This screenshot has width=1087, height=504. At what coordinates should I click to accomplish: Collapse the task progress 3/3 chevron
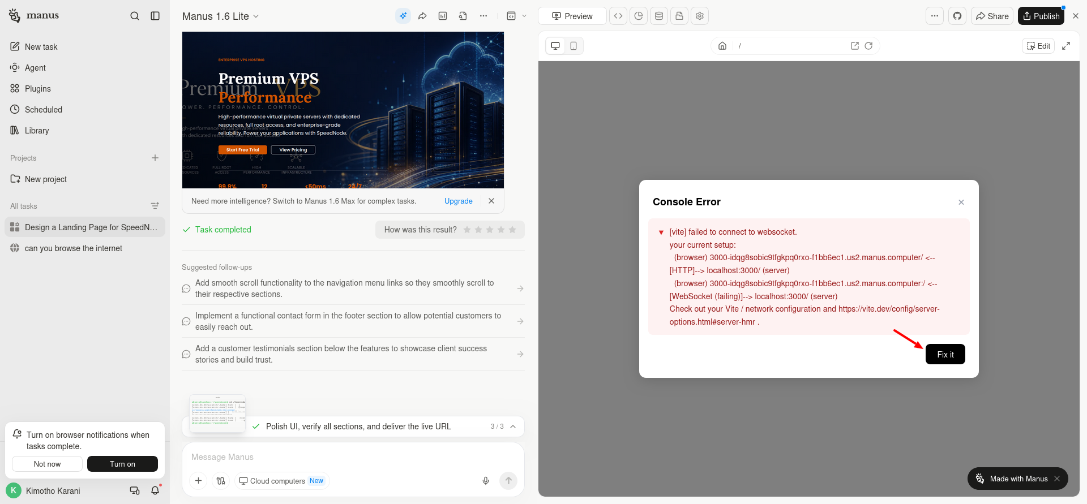[x=513, y=427]
